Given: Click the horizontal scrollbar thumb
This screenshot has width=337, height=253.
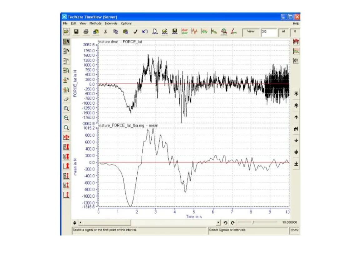Looking at the screenshot, I should click(107, 222).
